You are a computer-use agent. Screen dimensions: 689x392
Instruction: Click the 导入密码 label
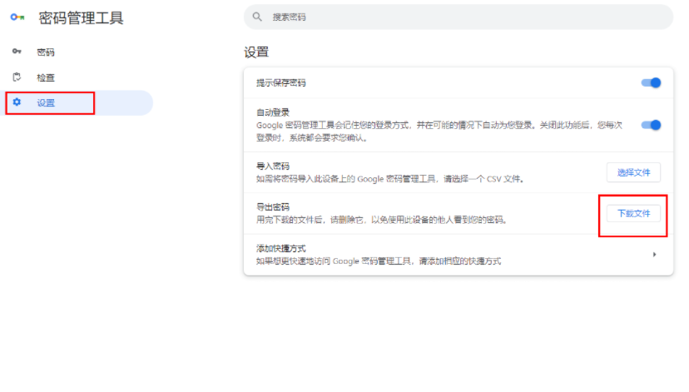click(x=273, y=166)
